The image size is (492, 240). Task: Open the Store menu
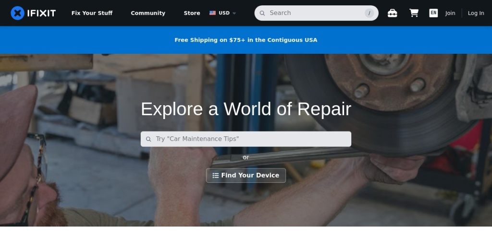[192, 13]
